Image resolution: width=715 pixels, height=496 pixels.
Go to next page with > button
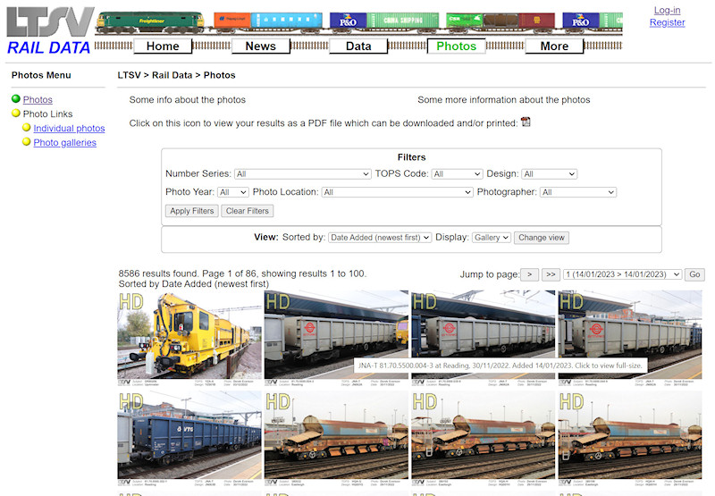coord(529,274)
